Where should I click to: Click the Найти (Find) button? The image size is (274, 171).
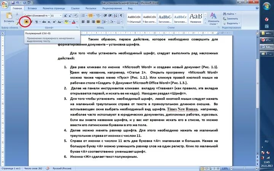click(x=229, y=14)
